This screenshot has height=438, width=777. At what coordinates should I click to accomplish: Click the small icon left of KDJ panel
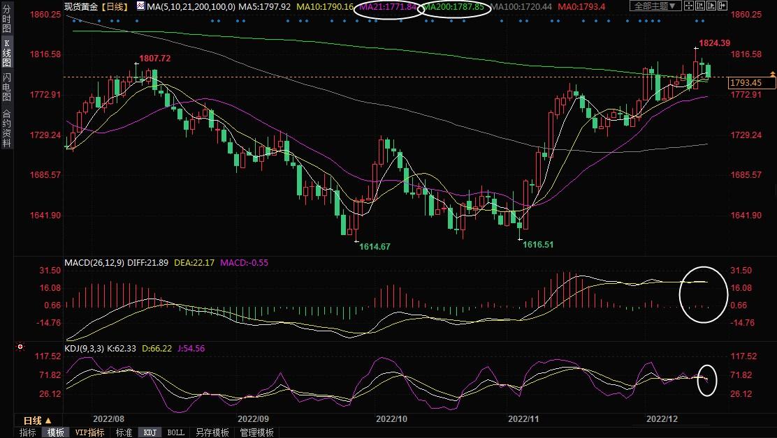pyautogui.click(x=20, y=347)
